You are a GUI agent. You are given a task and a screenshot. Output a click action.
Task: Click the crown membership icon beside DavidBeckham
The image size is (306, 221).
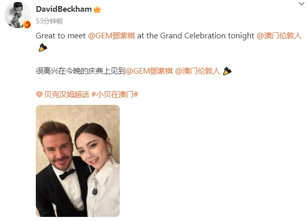[97, 9]
